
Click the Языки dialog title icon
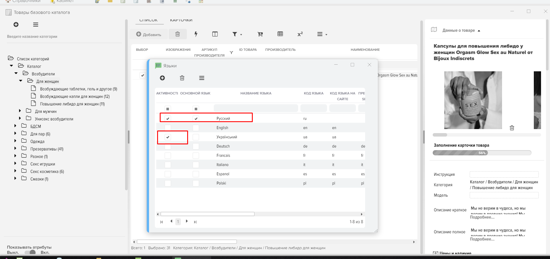(x=158, y=66)
